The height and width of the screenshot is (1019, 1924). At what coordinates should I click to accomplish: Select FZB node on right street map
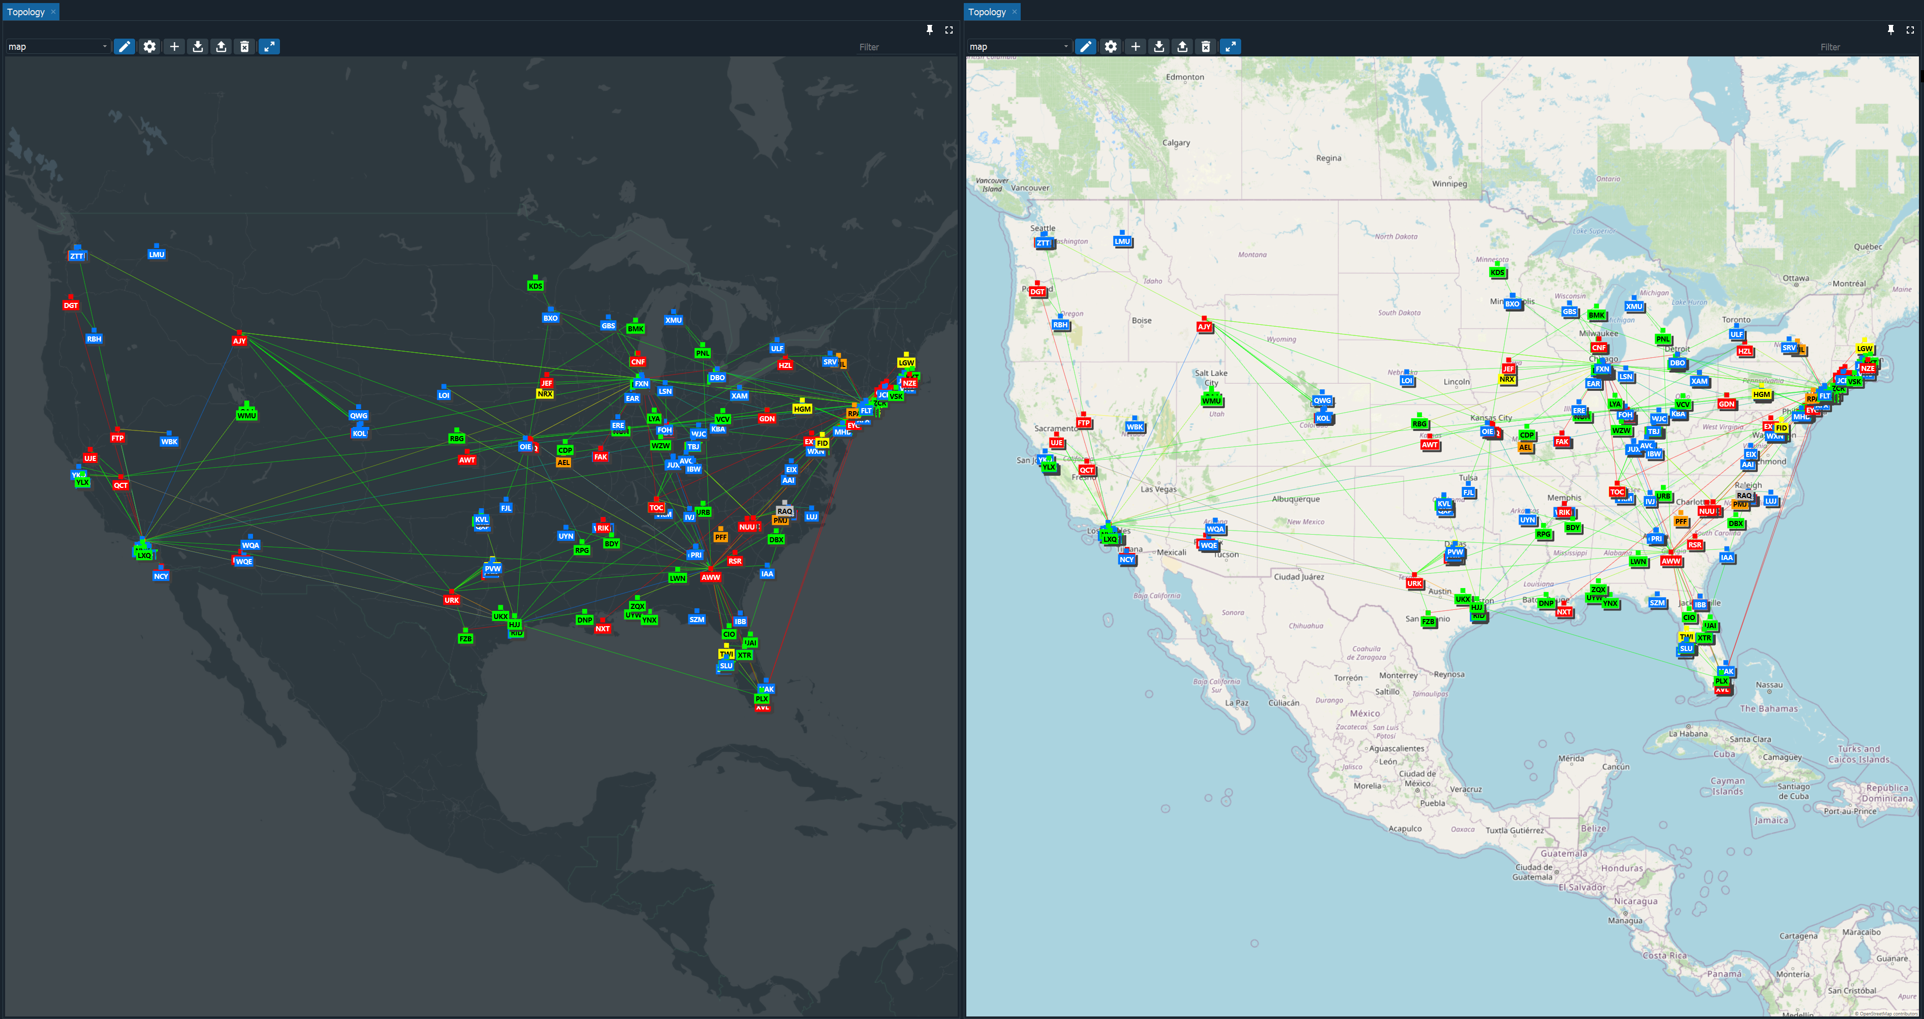pos(1428,622)
